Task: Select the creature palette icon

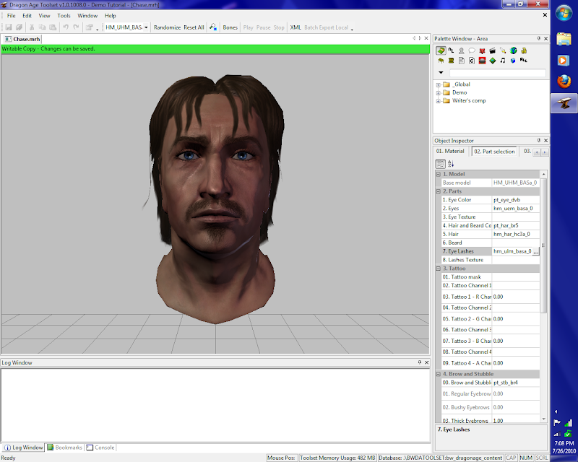Action: [461, 51]
